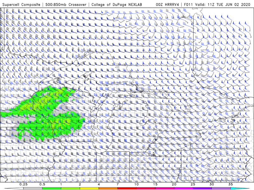Click the white below-0.25 legend arrow
Viewport: 254px width, 190px height.
[14, 188]
